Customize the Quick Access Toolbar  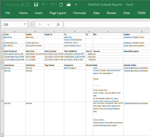(76, 5)
